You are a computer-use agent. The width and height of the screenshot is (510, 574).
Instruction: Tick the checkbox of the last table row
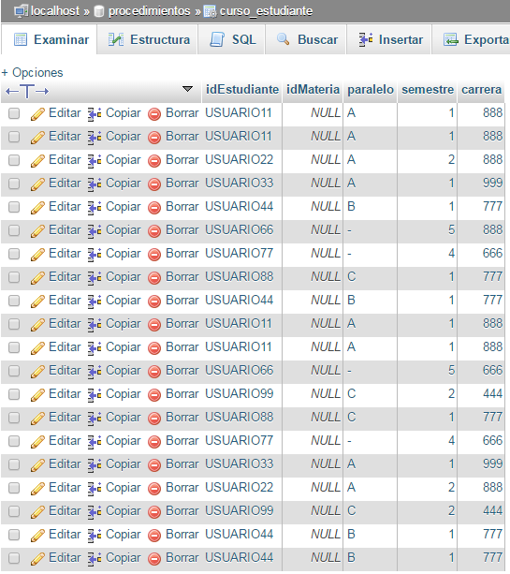[x=14, y=559]
